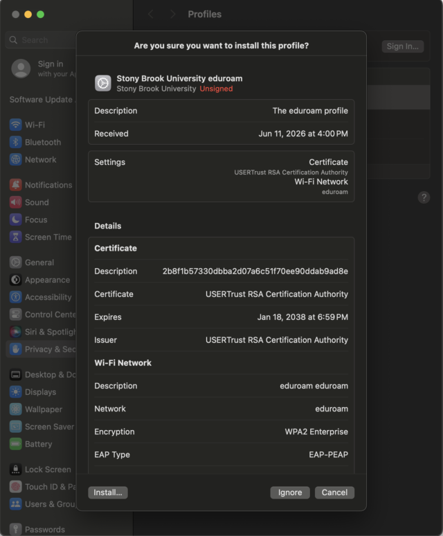Select the Wi-Fi sidebar label
Viewport: 443px width, 536px height.
[35, 125]
